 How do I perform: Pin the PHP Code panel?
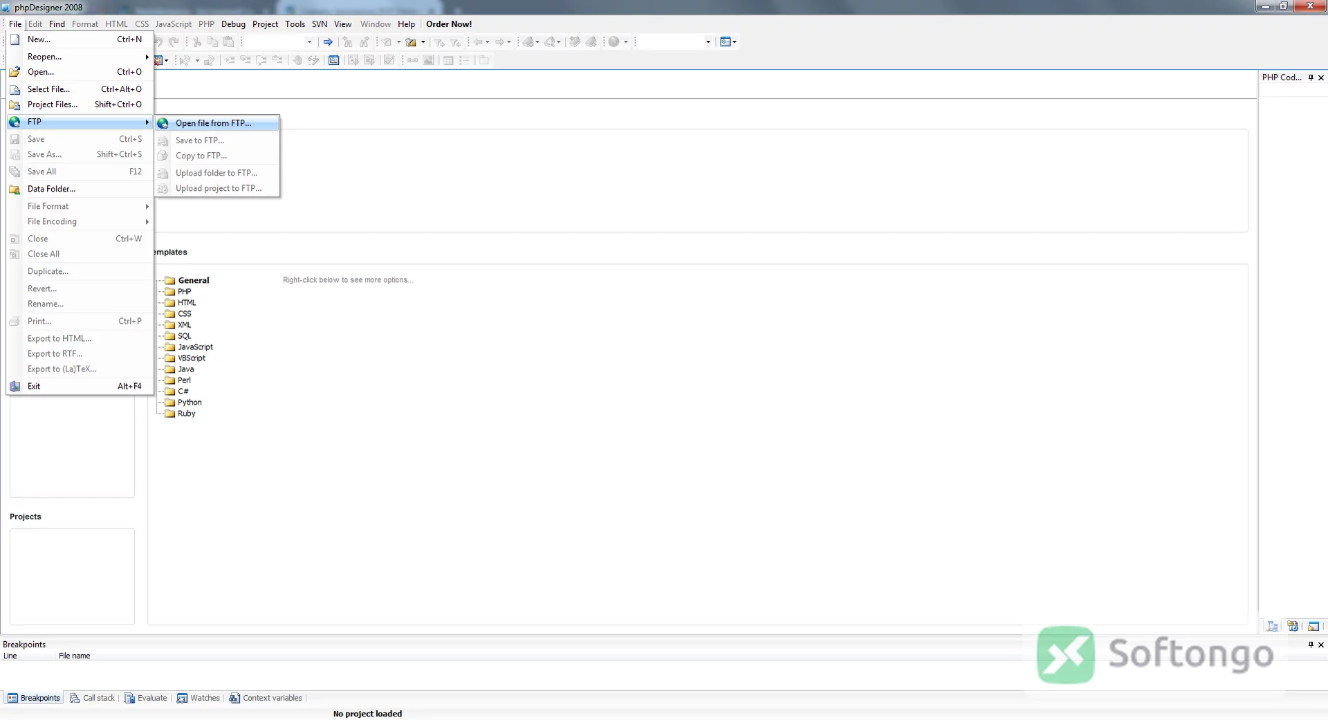(1311, 77)
